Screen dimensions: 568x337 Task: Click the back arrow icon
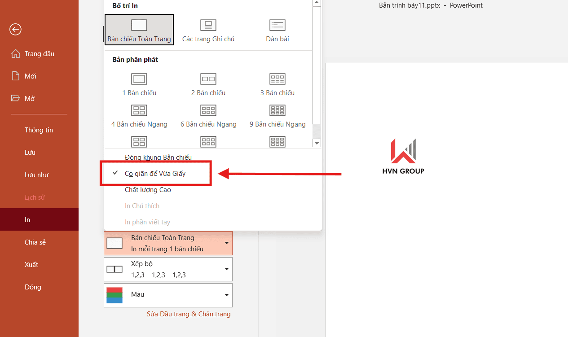pos(15,30)
